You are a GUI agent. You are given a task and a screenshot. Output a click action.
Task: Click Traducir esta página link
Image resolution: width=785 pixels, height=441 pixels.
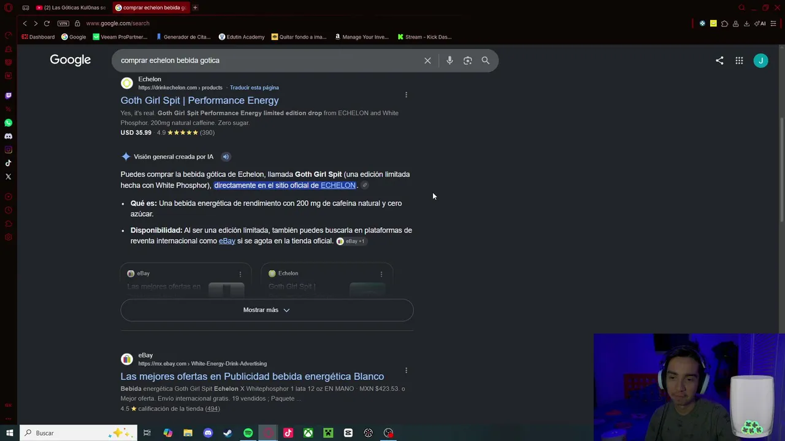[x=254, y=88]
